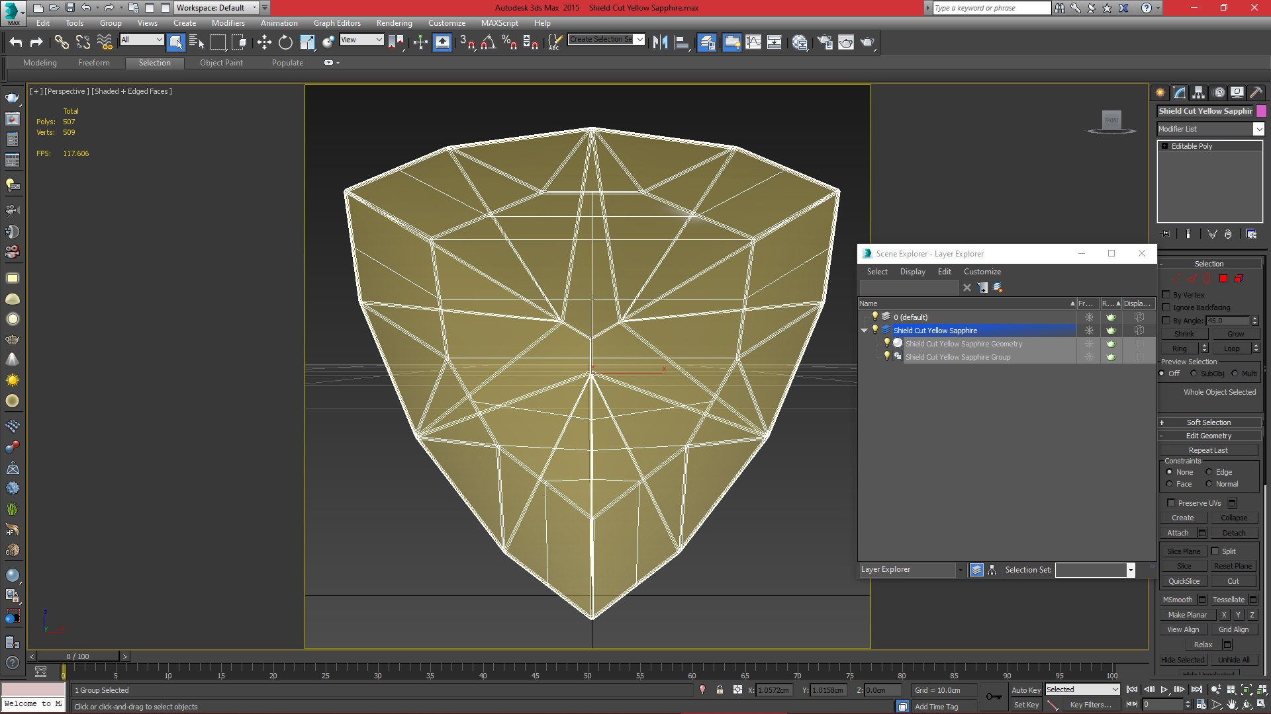Image resolution: width=1271 pixels, height=714 pixels.
Task: Open the Create command panel tab
Action: pos(1160,93)
